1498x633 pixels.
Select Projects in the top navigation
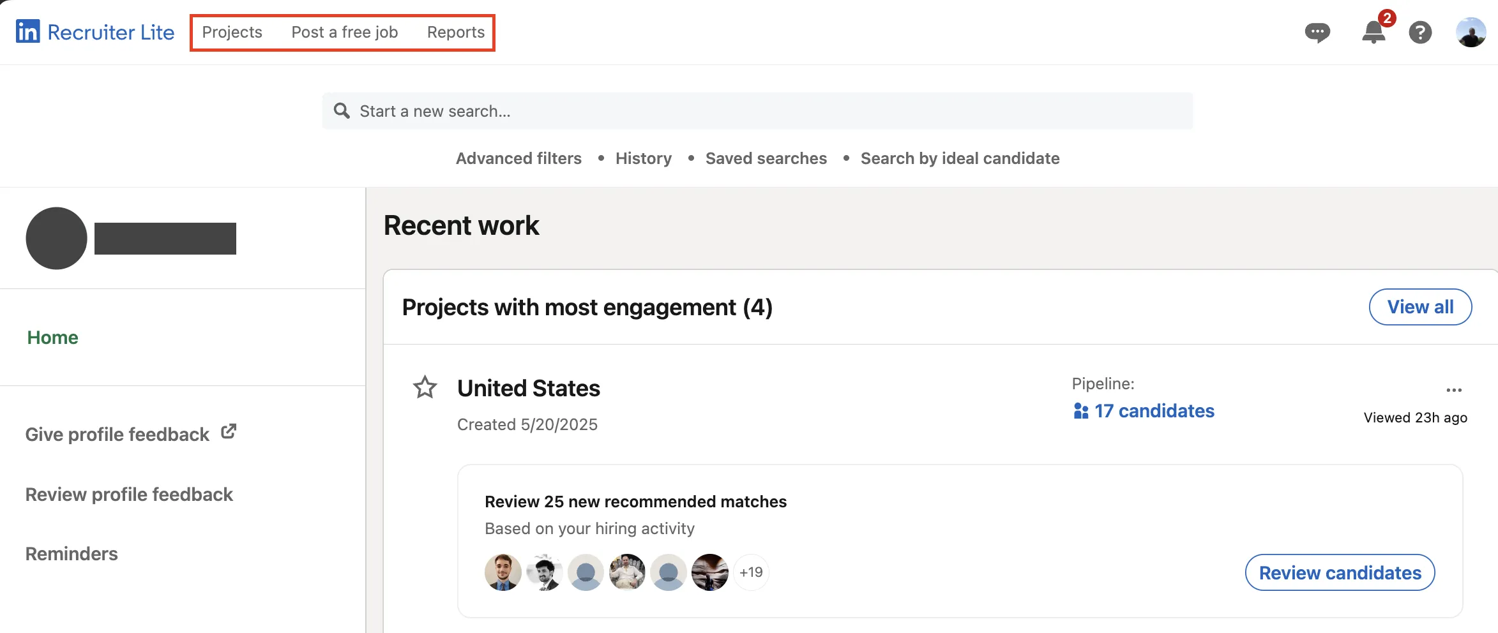tap(232, 32)
